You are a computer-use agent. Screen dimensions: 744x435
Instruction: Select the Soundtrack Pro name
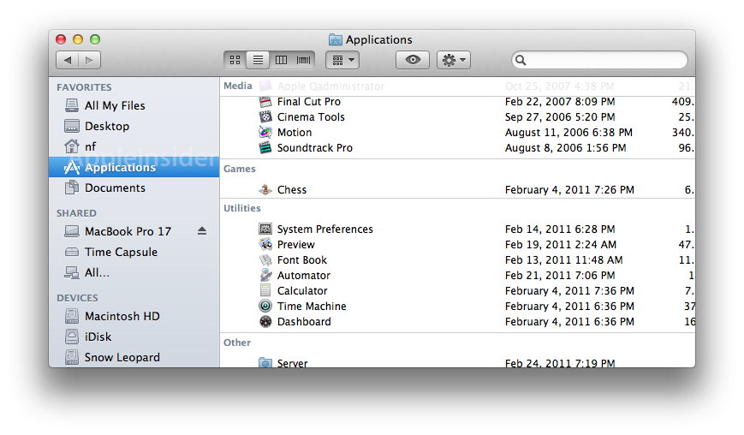pyautogui.click(x=314, y=147)
